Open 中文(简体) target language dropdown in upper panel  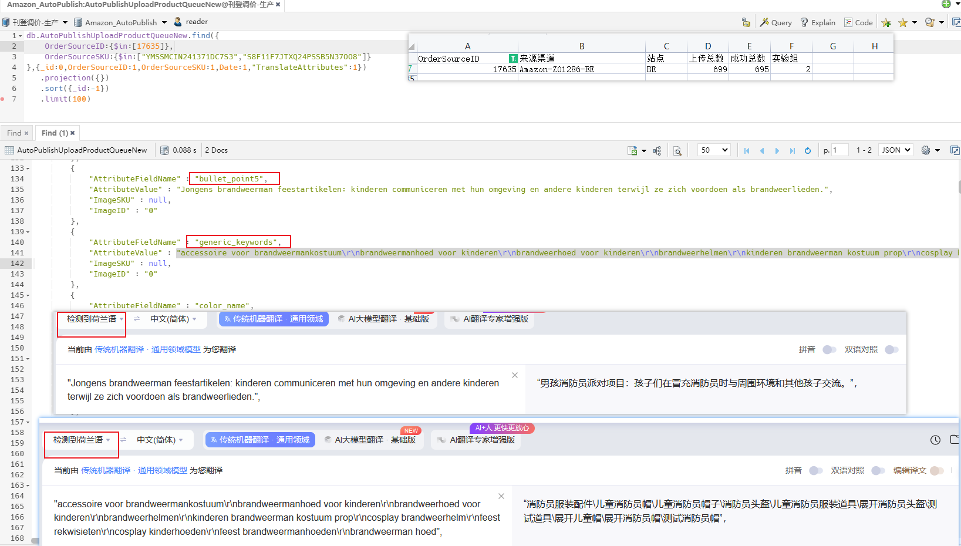pos(173,319)
